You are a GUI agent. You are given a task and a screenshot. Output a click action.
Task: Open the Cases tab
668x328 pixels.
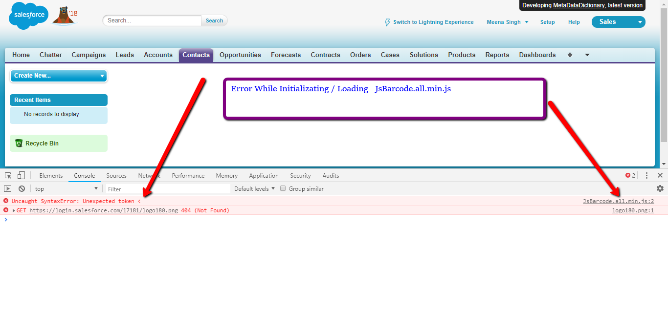[390, 55]
